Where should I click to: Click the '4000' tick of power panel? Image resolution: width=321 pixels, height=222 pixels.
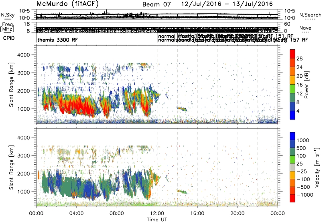click(x=24, y=55)
